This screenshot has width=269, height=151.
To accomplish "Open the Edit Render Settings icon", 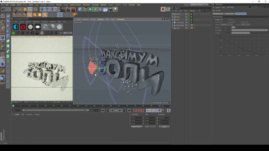I will [74, 9].
